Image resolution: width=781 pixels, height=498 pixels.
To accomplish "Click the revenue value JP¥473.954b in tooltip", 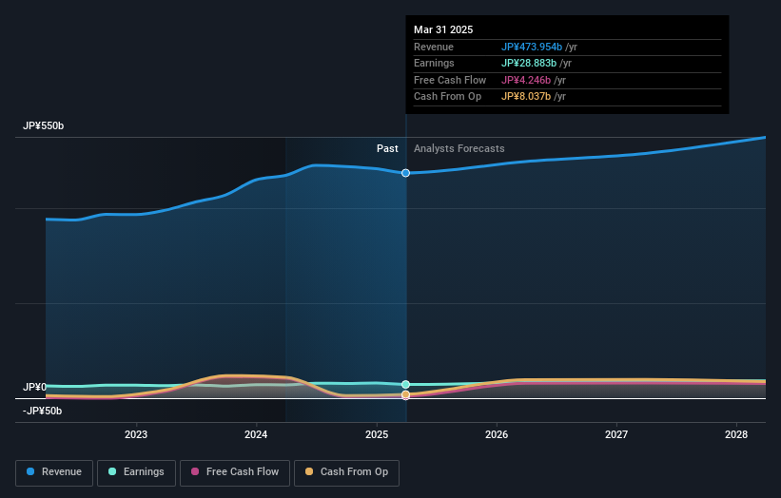I will tap(532, 47).
